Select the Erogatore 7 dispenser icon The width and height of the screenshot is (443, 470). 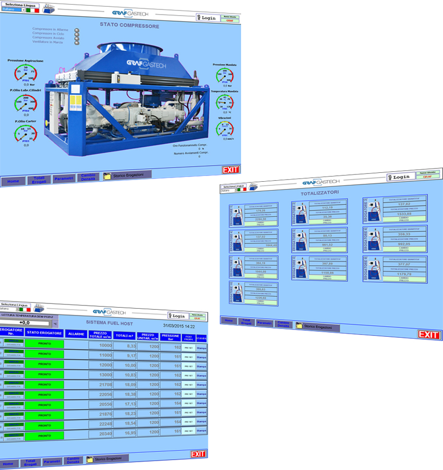click(238, 267)
